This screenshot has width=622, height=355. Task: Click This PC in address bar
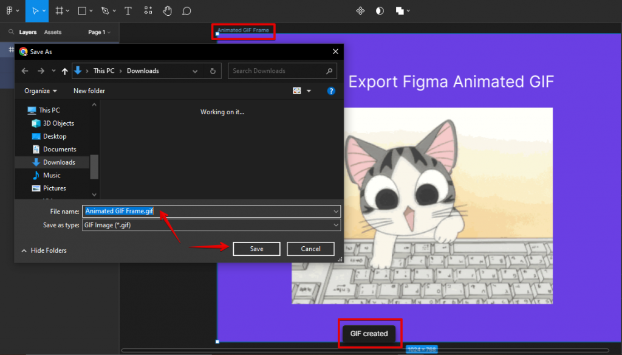pos(104,71)
